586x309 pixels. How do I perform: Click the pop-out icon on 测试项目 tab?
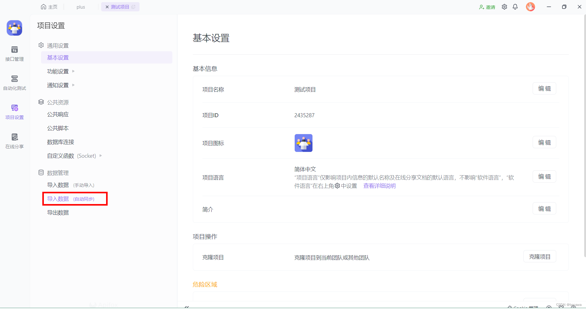(133, 7)
